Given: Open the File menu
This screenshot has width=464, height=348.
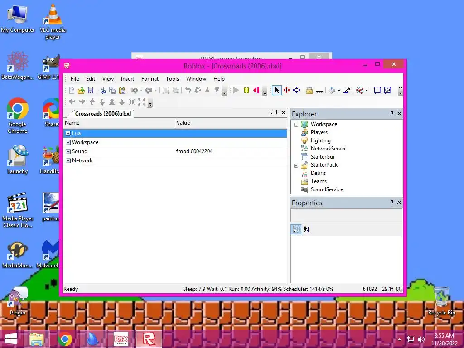Looking at the screenshot, I should [x=75, y=79].
